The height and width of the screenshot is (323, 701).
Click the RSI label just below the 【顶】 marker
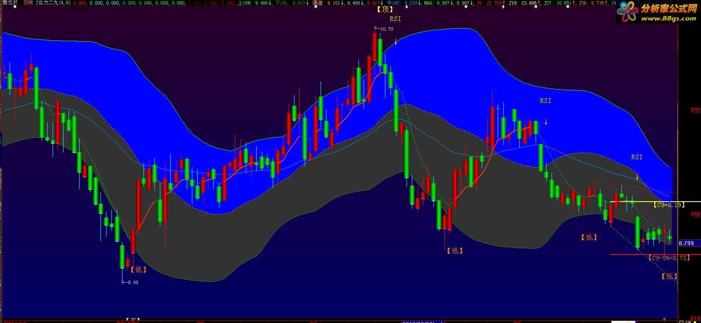[x=395, y=18]
